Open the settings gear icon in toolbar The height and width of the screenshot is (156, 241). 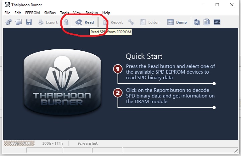point(9,22)
